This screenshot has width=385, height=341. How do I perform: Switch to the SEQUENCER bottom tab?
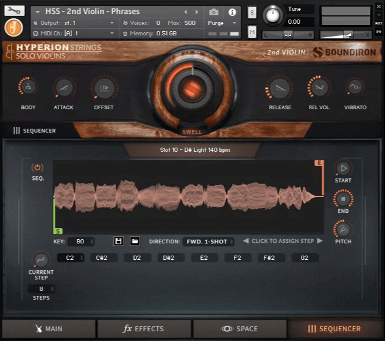334,329
